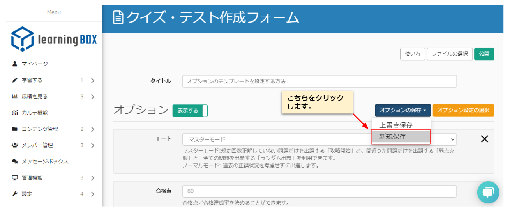The image size is (510, 212).
Task: Open メッセージボックス in the sidebar
Action: click(45, 162)
